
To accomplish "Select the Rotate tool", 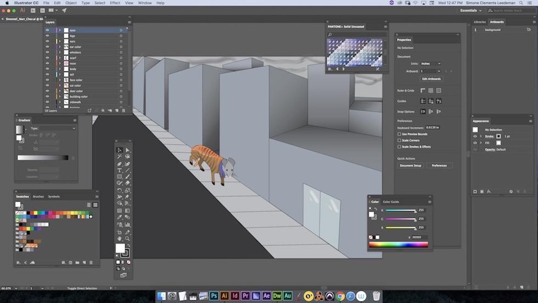I will pyautogui.click(x=120, y=190).
